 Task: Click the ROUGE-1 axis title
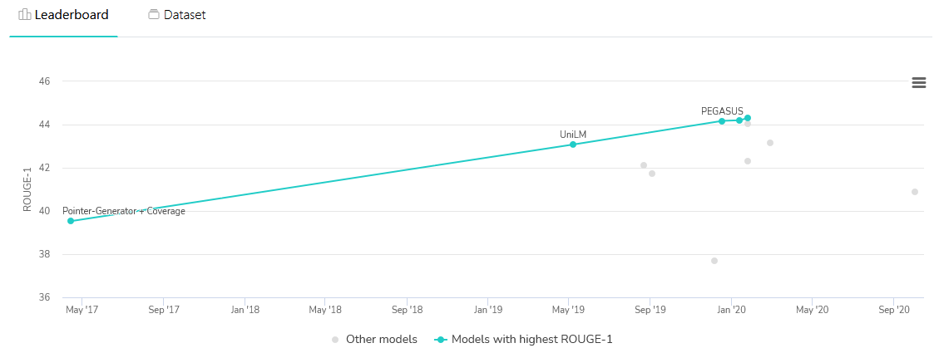tap(27, 189)
